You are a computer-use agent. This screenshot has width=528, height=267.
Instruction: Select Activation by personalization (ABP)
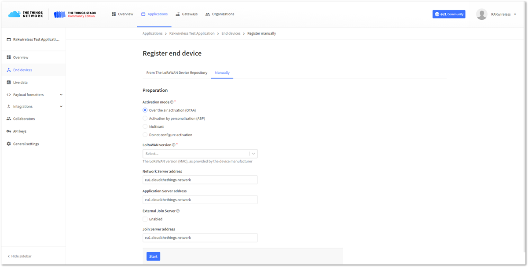[145, 119]
